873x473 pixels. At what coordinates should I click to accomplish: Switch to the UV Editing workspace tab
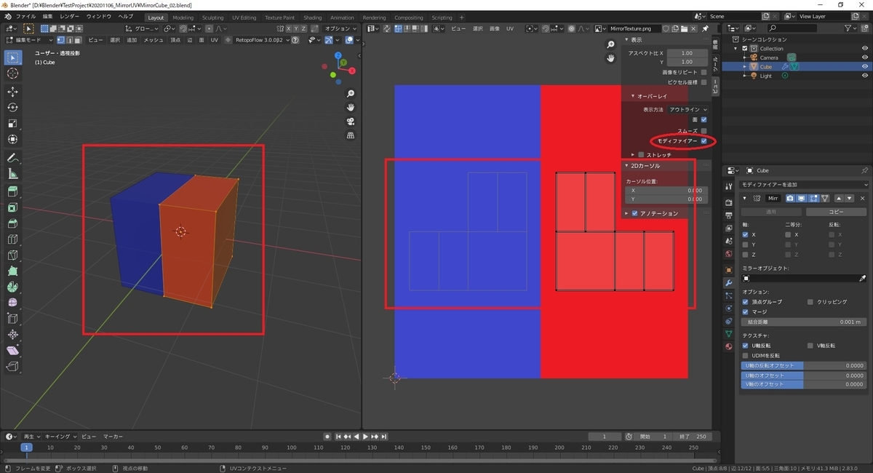pos(244,17)
